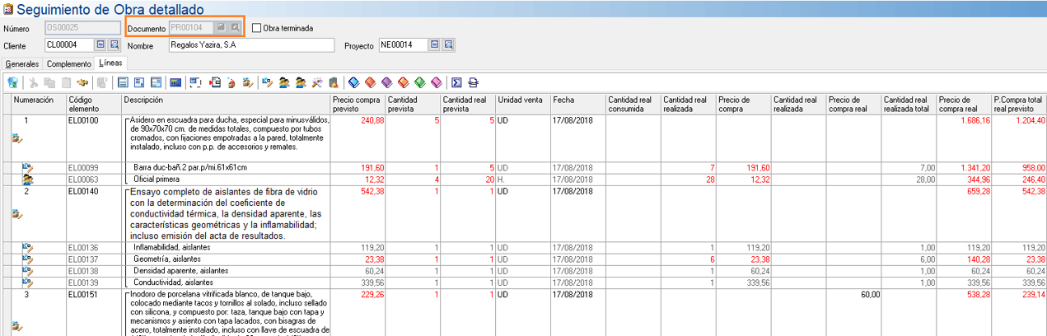
Task: Toggle the Obra terminada checkbox
Action: click(x=257, y=28)
